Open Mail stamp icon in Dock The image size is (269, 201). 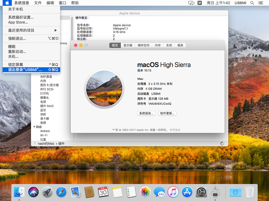[75, 192]
